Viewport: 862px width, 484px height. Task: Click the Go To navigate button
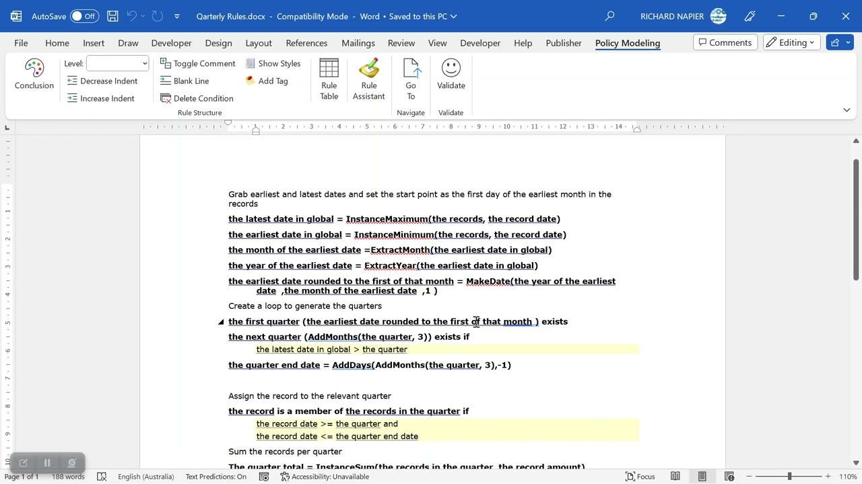click(411, 79)
